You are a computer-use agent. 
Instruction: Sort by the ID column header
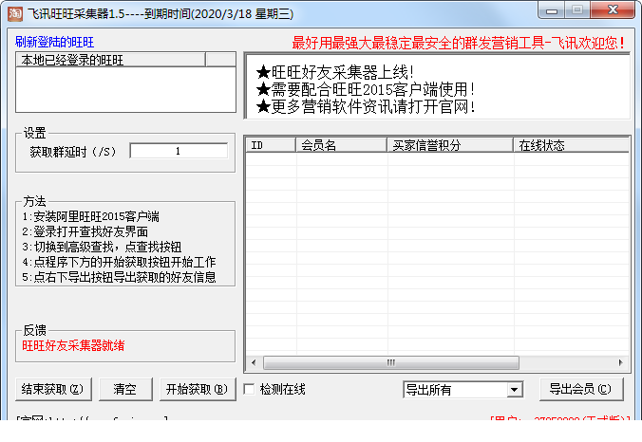[271, 145]
